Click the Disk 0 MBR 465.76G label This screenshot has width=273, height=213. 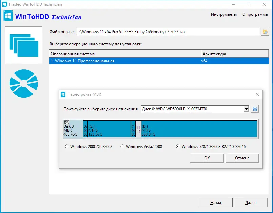click(x=70, y=130)
